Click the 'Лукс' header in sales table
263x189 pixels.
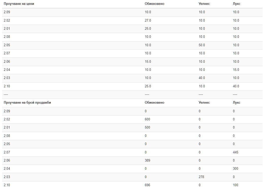[x=237, y=103]
